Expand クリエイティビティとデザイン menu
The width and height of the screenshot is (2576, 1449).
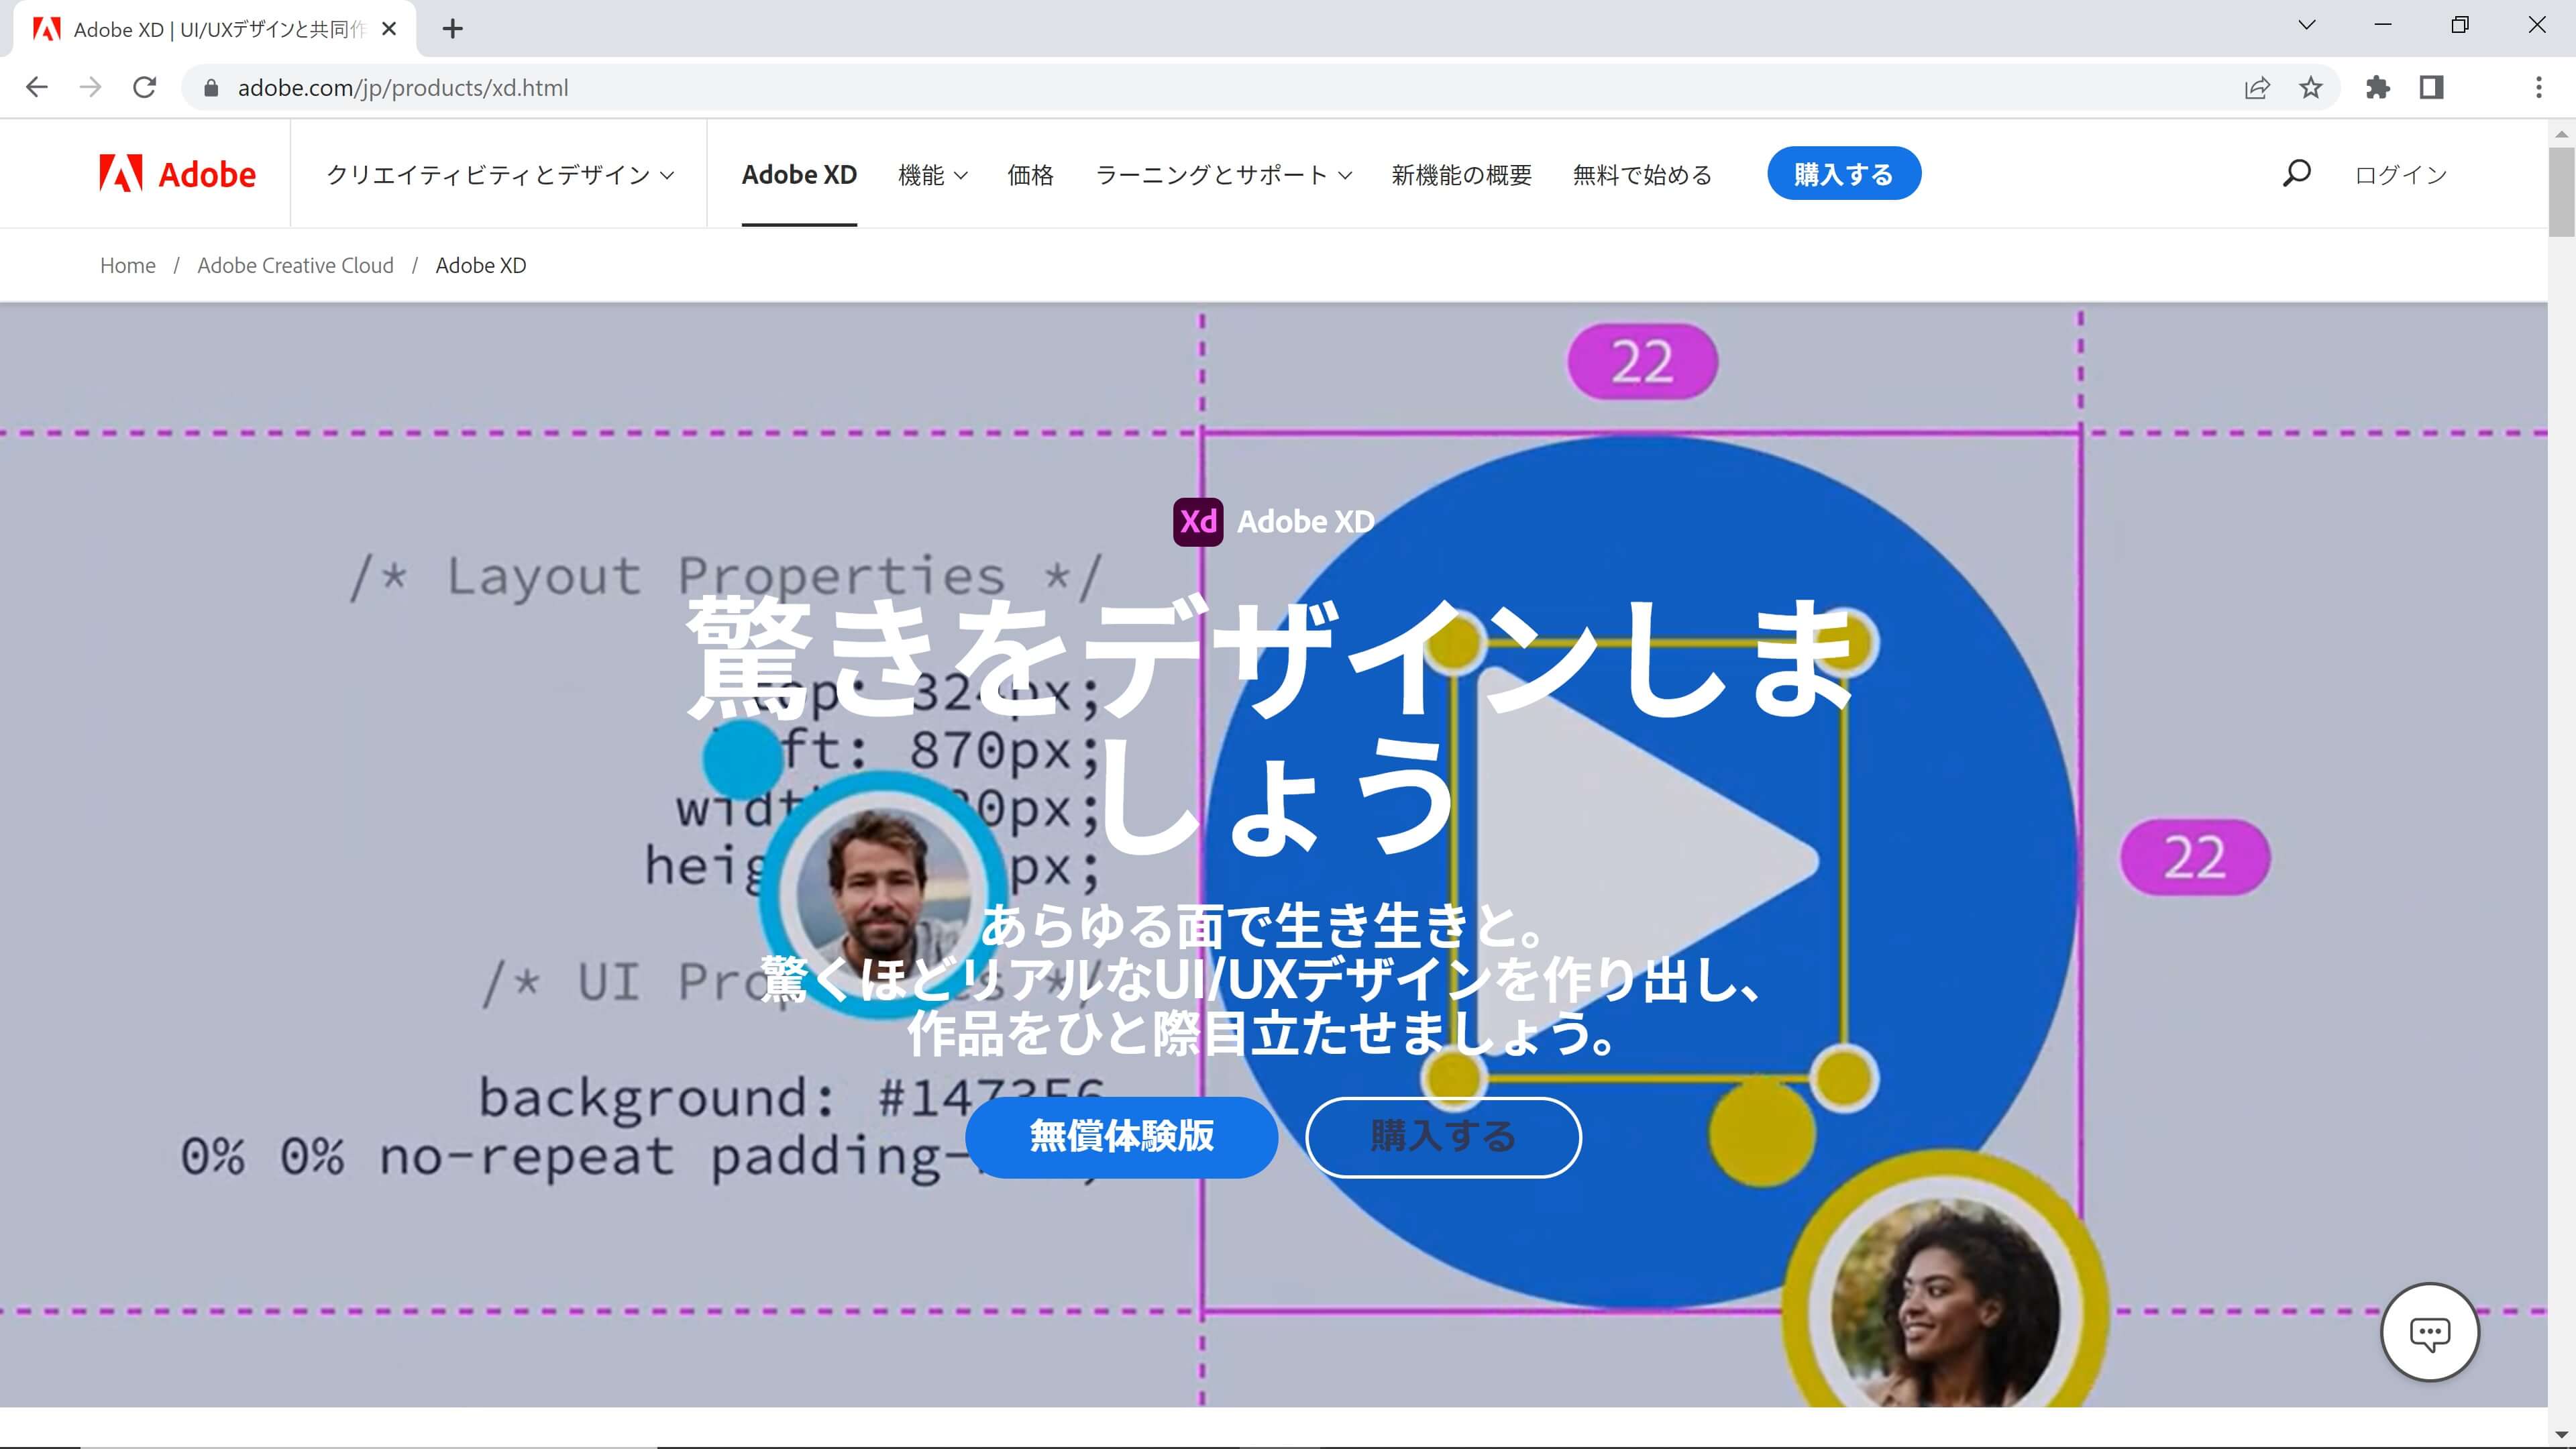[500, 174]
